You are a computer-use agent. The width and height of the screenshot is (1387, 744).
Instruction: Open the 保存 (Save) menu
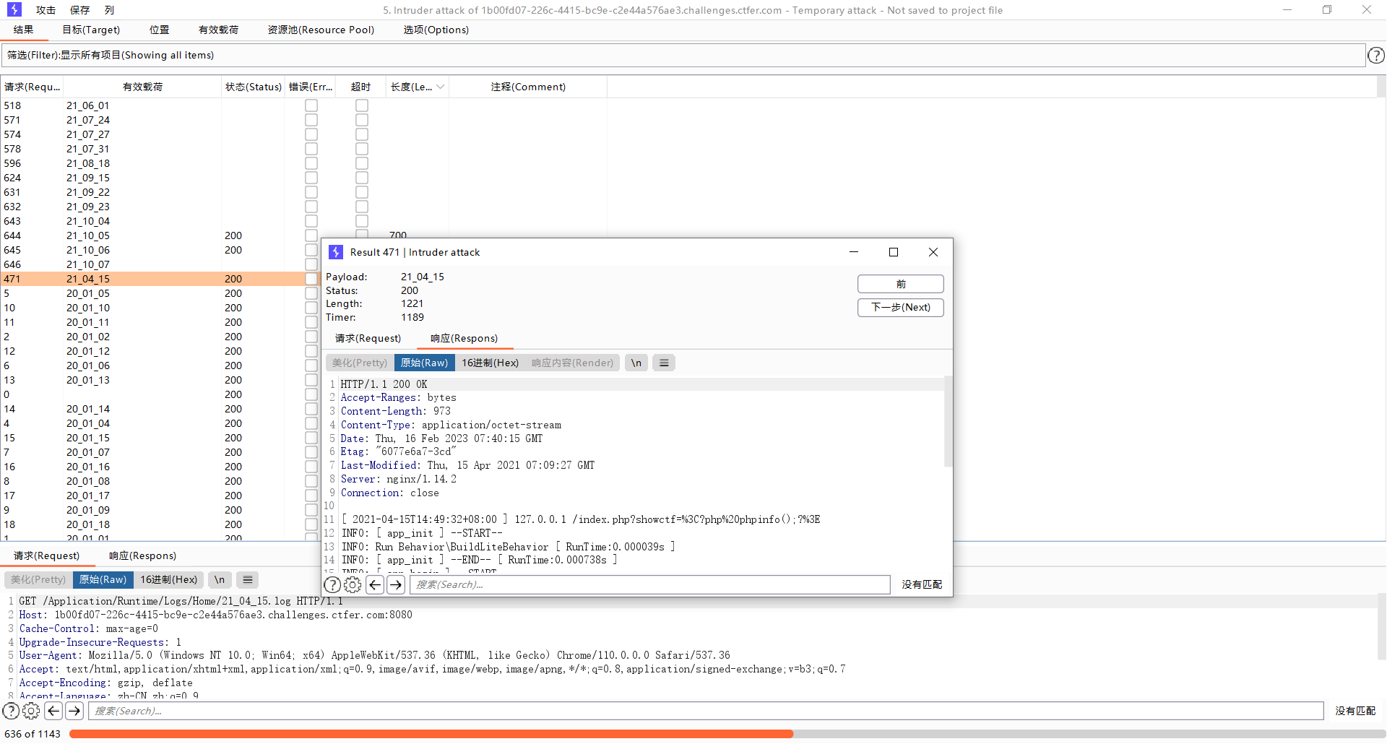[x=80, y=10]
